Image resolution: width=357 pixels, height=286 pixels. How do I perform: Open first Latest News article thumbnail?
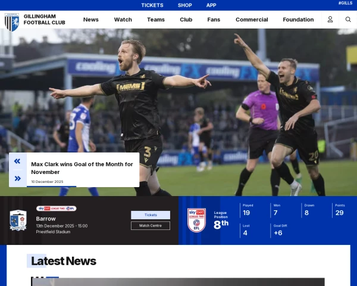(178, 282)
